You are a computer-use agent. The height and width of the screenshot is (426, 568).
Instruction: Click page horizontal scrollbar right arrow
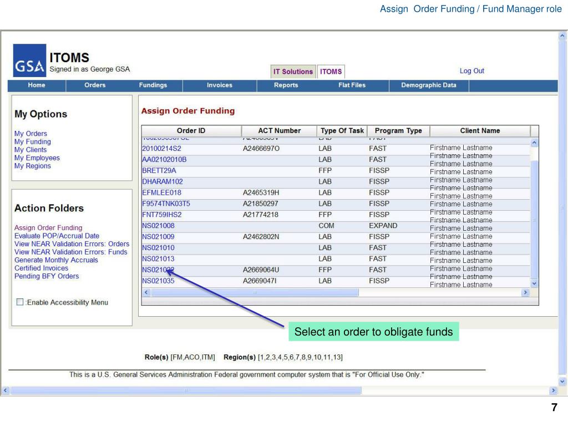553,390
